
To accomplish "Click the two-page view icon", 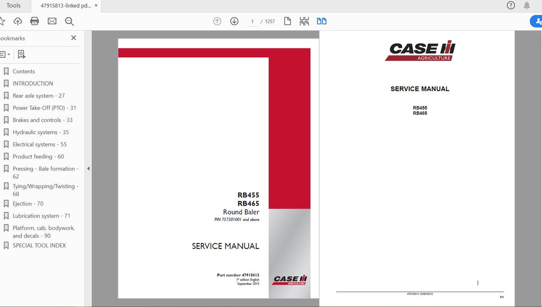I will (x=322, y=21).
